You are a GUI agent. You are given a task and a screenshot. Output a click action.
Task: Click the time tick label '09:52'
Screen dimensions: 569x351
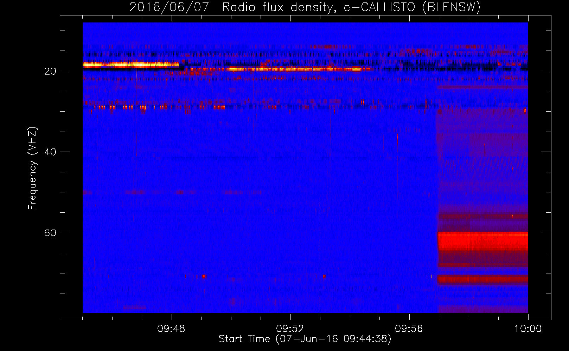(290, 329)
